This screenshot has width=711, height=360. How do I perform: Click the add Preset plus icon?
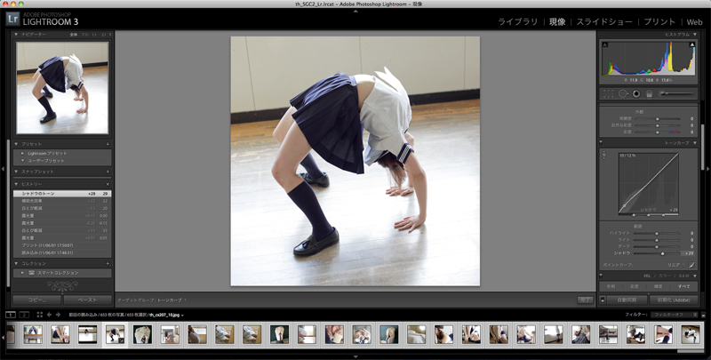pyautogui.click(x=108, y=143)
